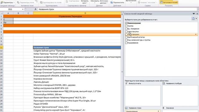Click the Управление Периодом title cell

click(x=62, y=16)
